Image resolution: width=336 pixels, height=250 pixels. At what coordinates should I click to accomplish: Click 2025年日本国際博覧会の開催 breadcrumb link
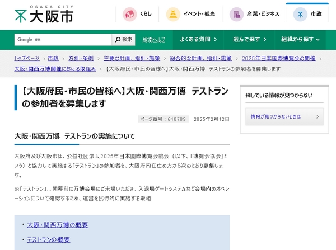278,58
